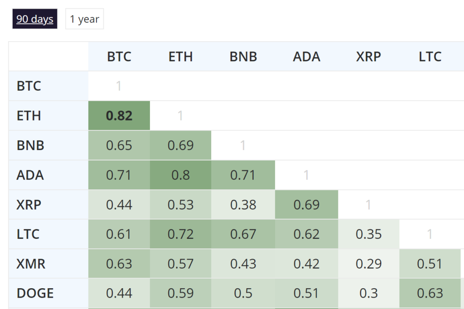Click the XRP column header
The width and height of the screenshot is (464, 309).
[369, 57]
